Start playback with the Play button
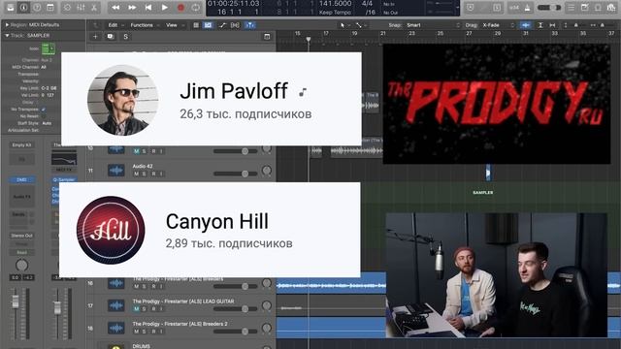The image size is (621, 349). pos(165,8)
